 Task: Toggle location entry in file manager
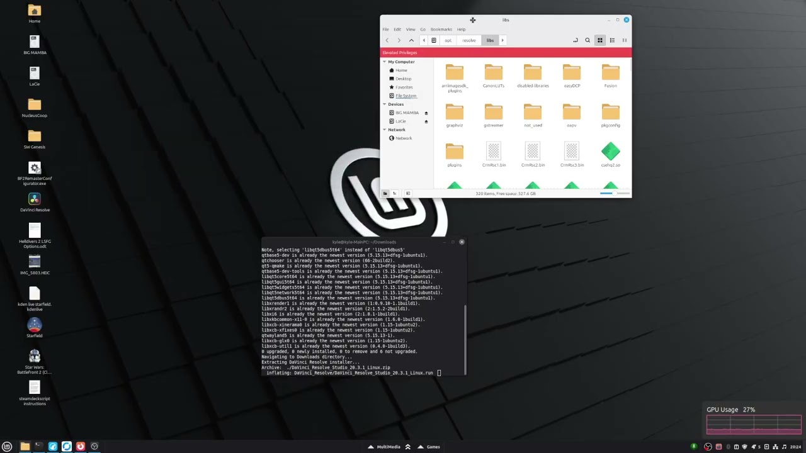click(x=575, y=40)
